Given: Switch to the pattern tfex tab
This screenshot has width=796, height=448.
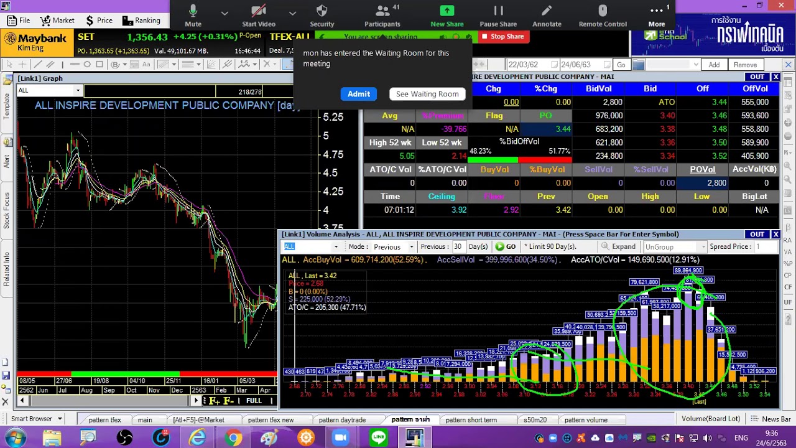Looking at the screenshot, I should [x=105, y=420].
